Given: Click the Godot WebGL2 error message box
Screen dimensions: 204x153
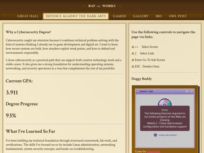Looking at the screenshot, I should (x=165, y=118).
